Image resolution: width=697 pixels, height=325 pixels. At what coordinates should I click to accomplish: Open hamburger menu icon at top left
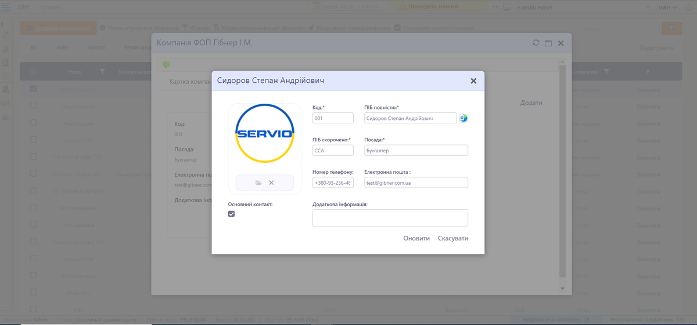click(x=6, y=7)
